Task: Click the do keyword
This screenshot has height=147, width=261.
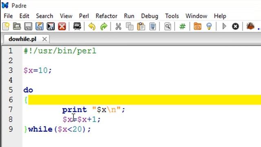Action: (x=28, y=90)
